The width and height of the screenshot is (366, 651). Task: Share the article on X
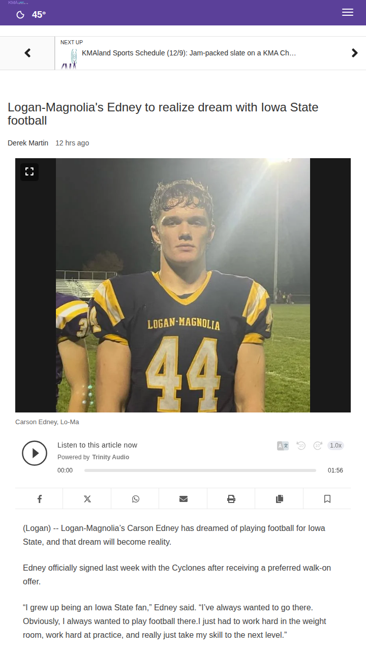tap(87, 499)
